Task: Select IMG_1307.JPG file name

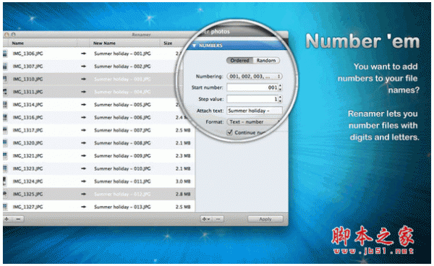Action: [x=27, y=66]
